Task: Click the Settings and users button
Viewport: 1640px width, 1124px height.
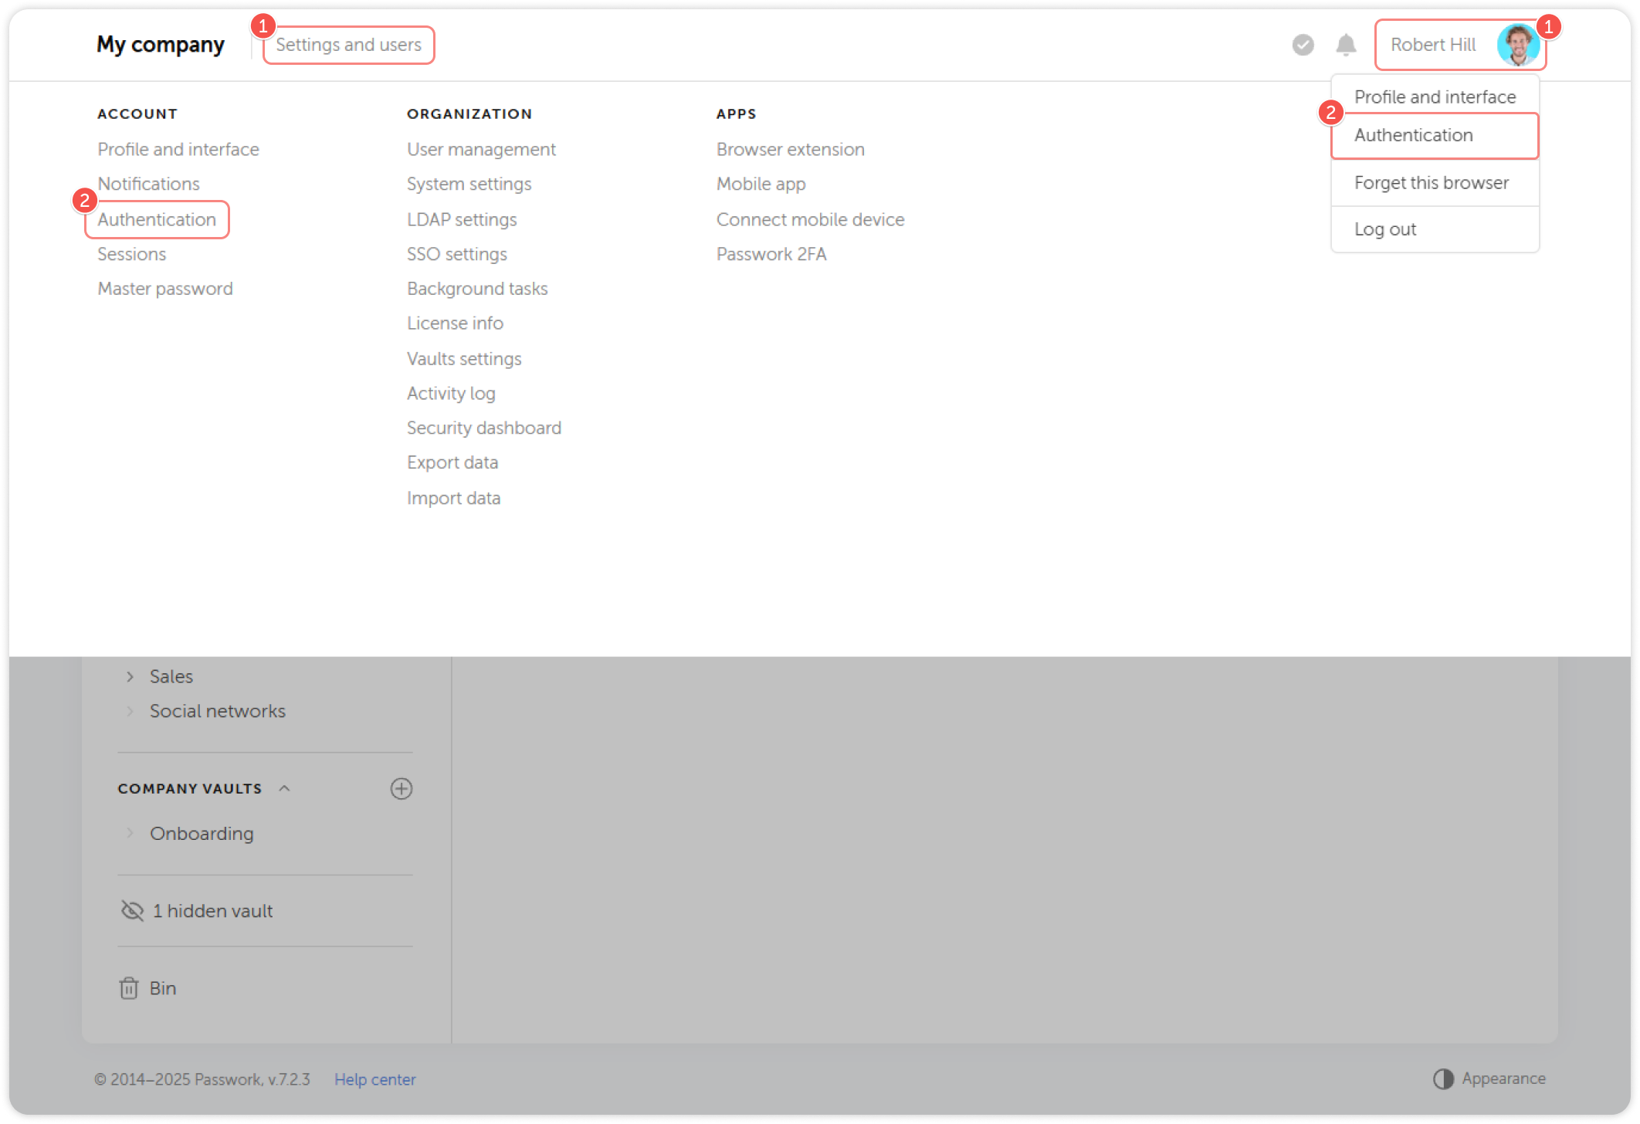Action: coord(348,45)
